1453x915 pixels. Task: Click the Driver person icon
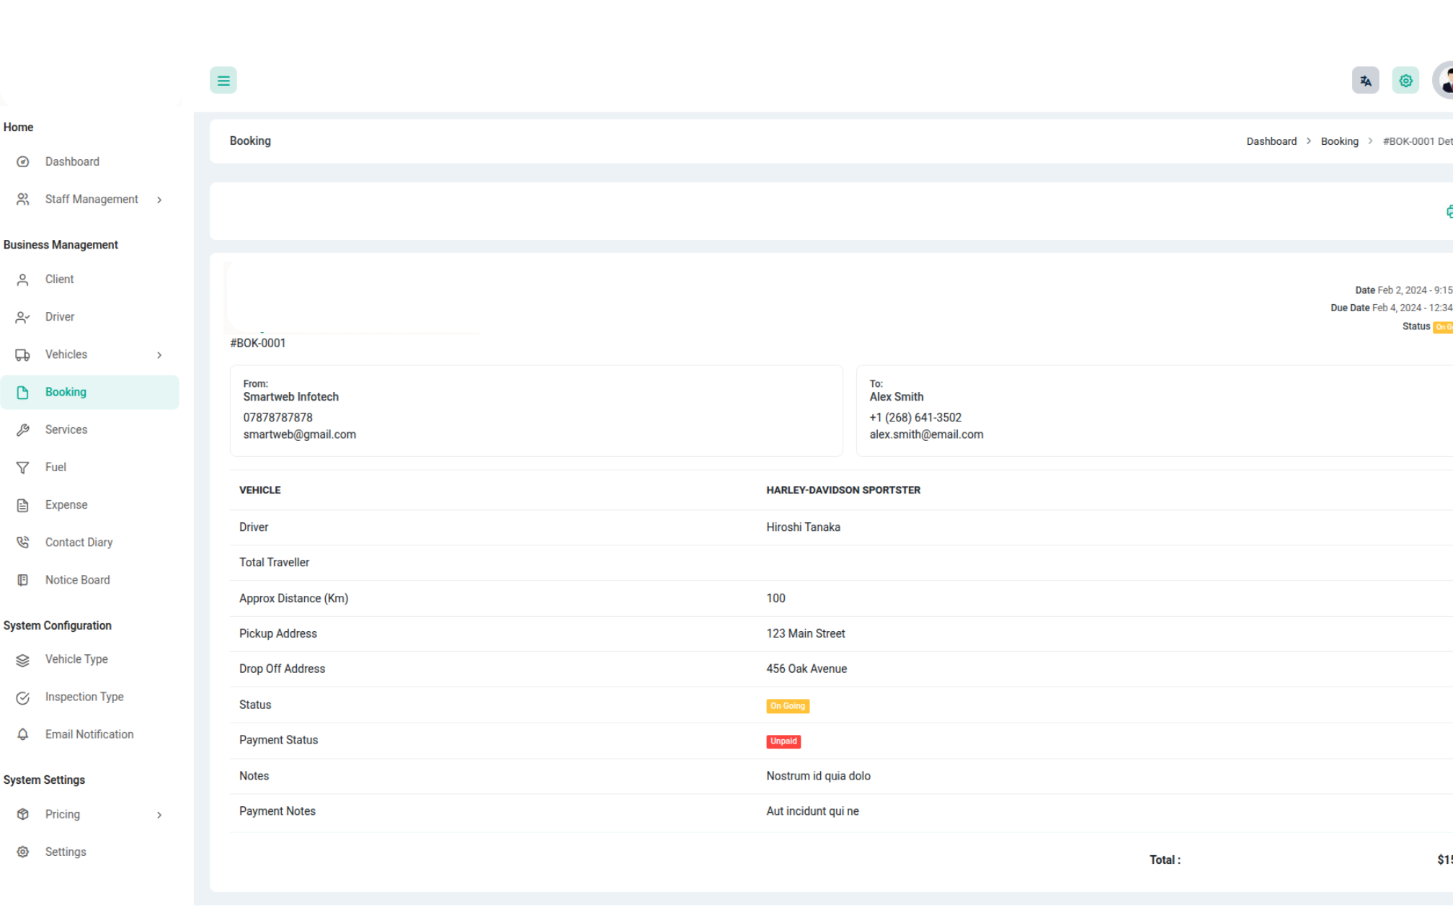tap(23, 317)
